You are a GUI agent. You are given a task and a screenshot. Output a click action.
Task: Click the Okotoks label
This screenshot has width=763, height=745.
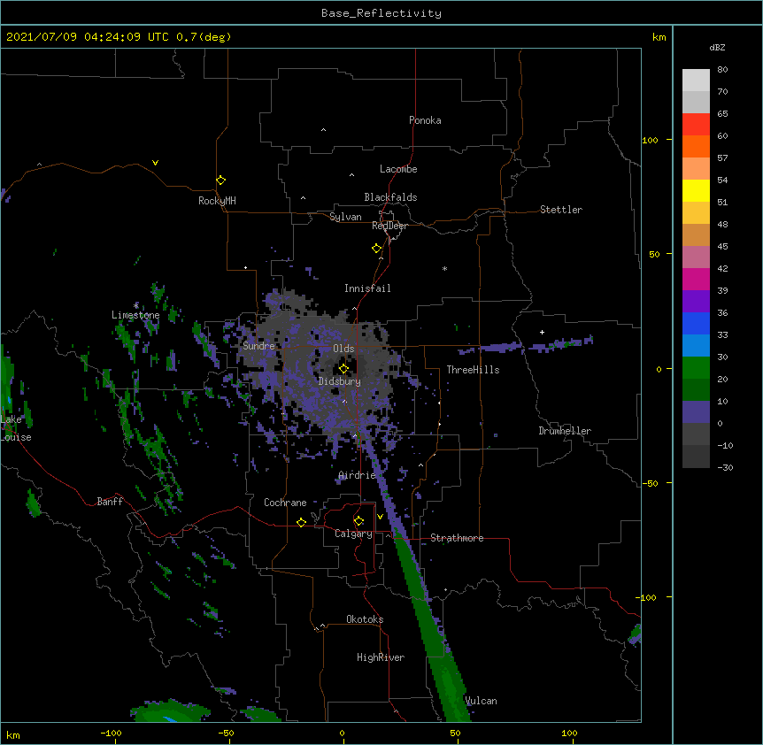pyautogui.click(x=365, y=619)
